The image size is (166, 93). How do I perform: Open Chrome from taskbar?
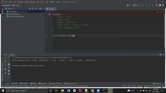[x=92, y=91]
